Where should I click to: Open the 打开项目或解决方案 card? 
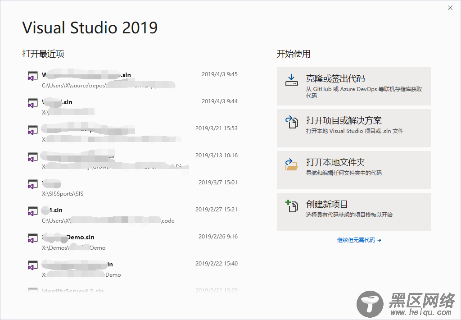(354, 128)
